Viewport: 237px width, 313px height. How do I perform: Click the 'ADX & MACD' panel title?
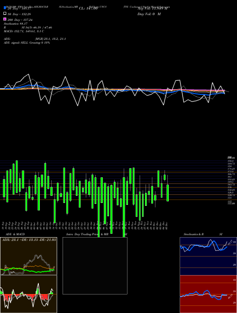[x=15, y=234]
